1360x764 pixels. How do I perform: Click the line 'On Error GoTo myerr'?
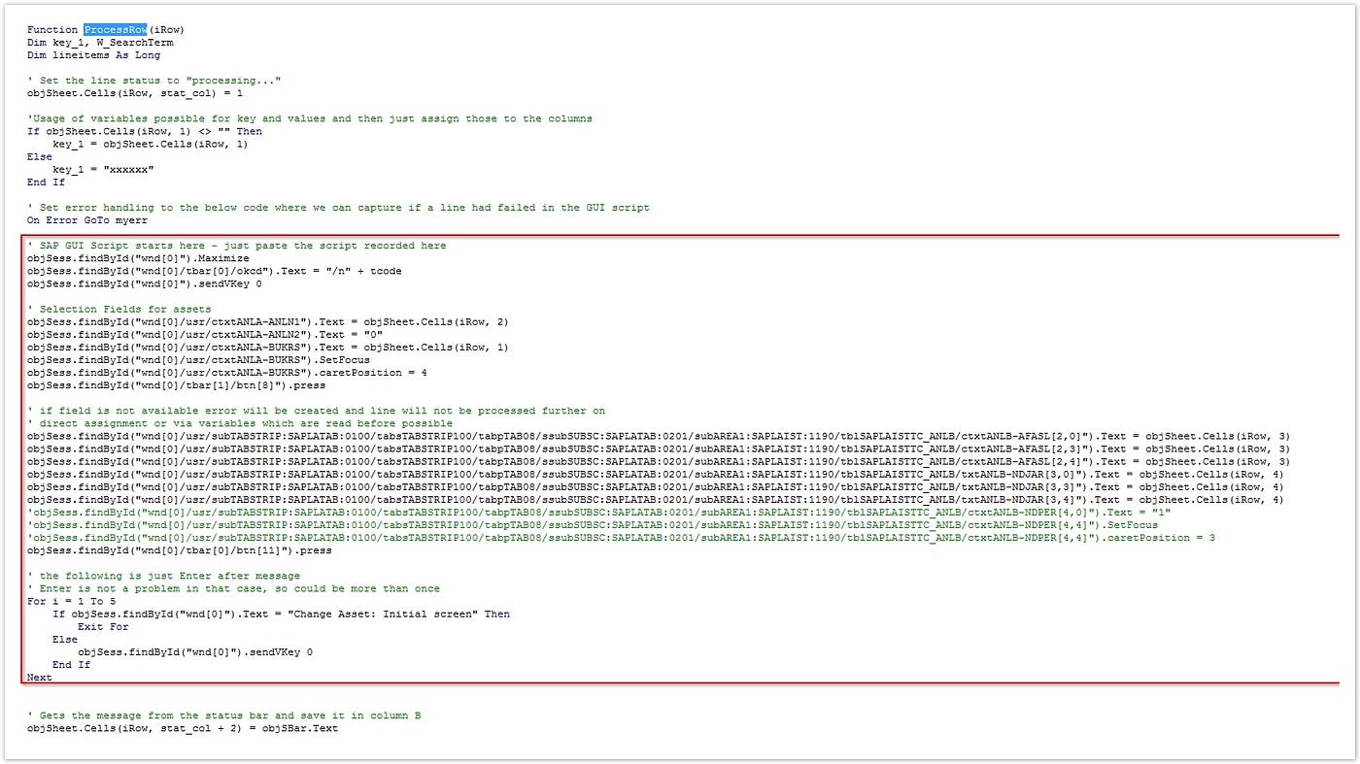[x=87, y=220]
